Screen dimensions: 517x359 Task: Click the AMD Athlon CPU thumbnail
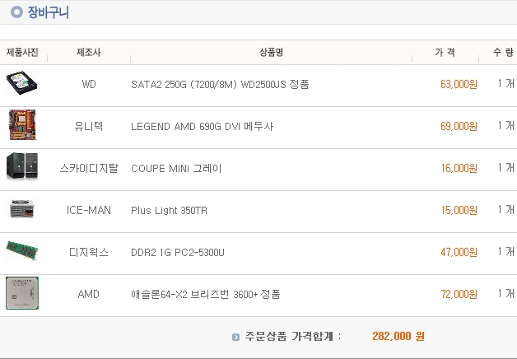(x=22, y=293)
